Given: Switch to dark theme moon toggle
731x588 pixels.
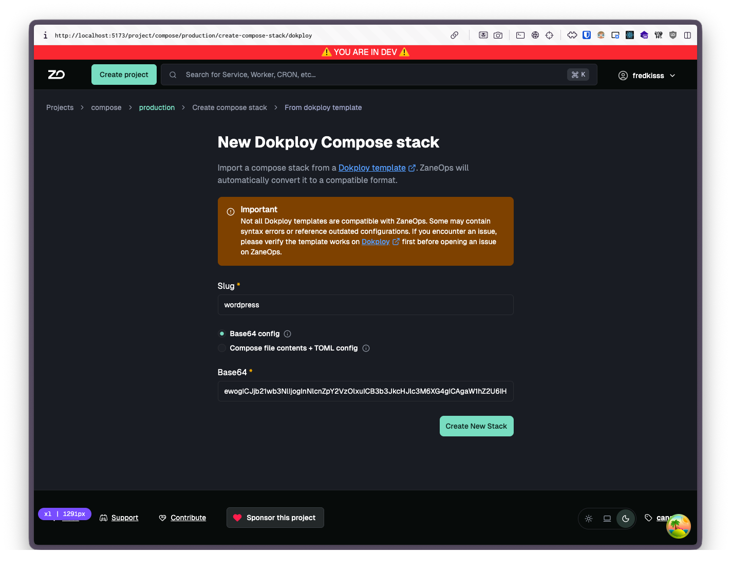Looking at the screenshot, I should (626, 519).
